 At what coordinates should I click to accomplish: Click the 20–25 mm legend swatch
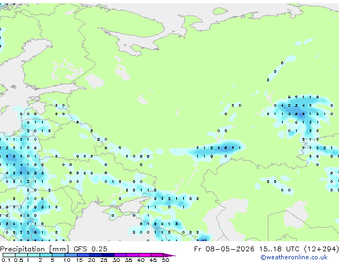click(x=95, y=255)
